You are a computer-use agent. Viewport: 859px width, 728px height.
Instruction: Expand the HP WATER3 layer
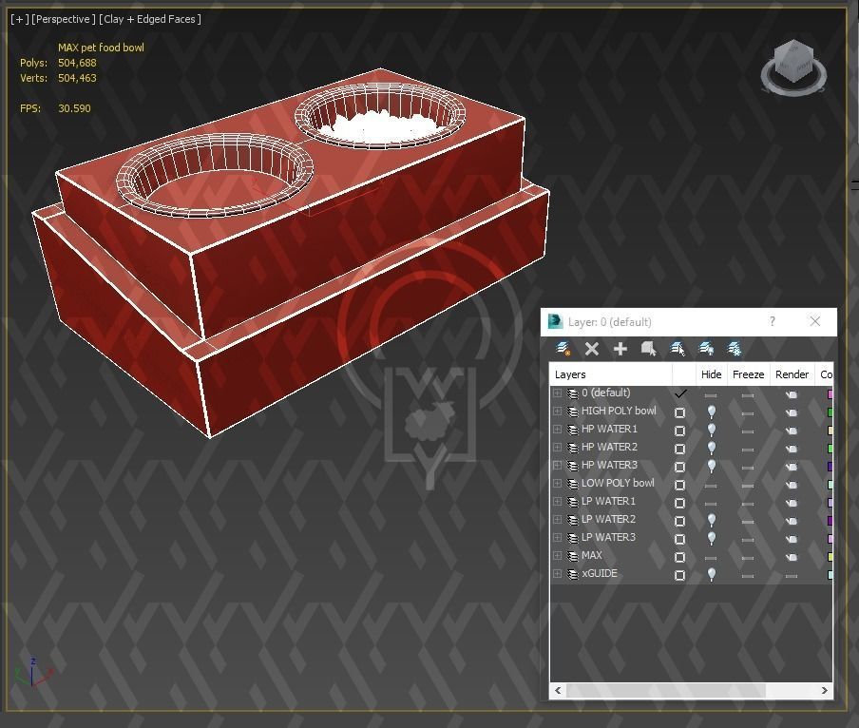coord(557,466)
